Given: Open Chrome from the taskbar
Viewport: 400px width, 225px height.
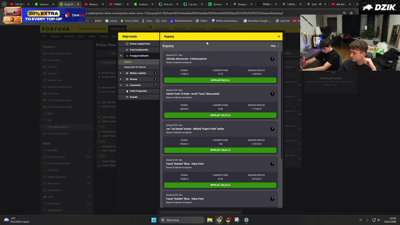Looking at the screenshot, I should 219,220.
